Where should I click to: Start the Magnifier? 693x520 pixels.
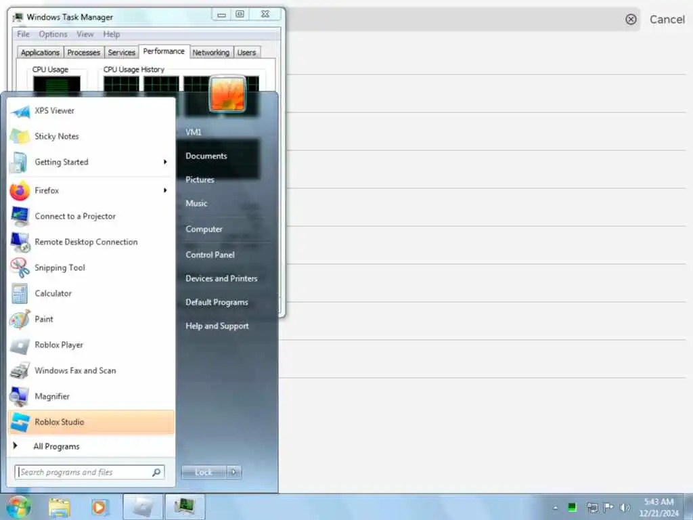tap(91, 396)
